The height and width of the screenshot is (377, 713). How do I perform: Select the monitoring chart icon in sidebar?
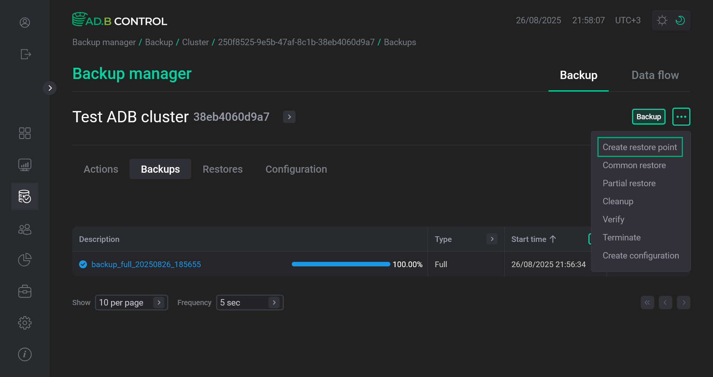point(24,164)
